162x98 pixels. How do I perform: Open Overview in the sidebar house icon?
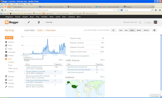click(x=9, y=42)
